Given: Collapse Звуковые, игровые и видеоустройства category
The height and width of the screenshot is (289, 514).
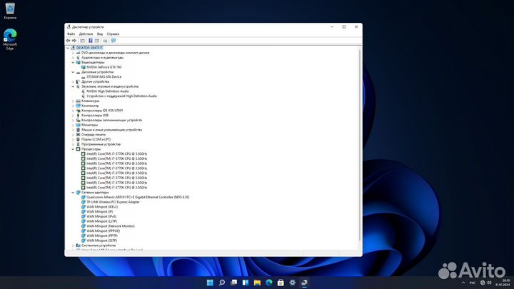Looking at the screenshot, I should coord(73,86).
